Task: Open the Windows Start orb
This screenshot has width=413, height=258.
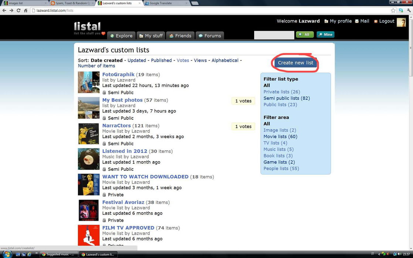Action: pyautogui.click(x=7, y=254)
